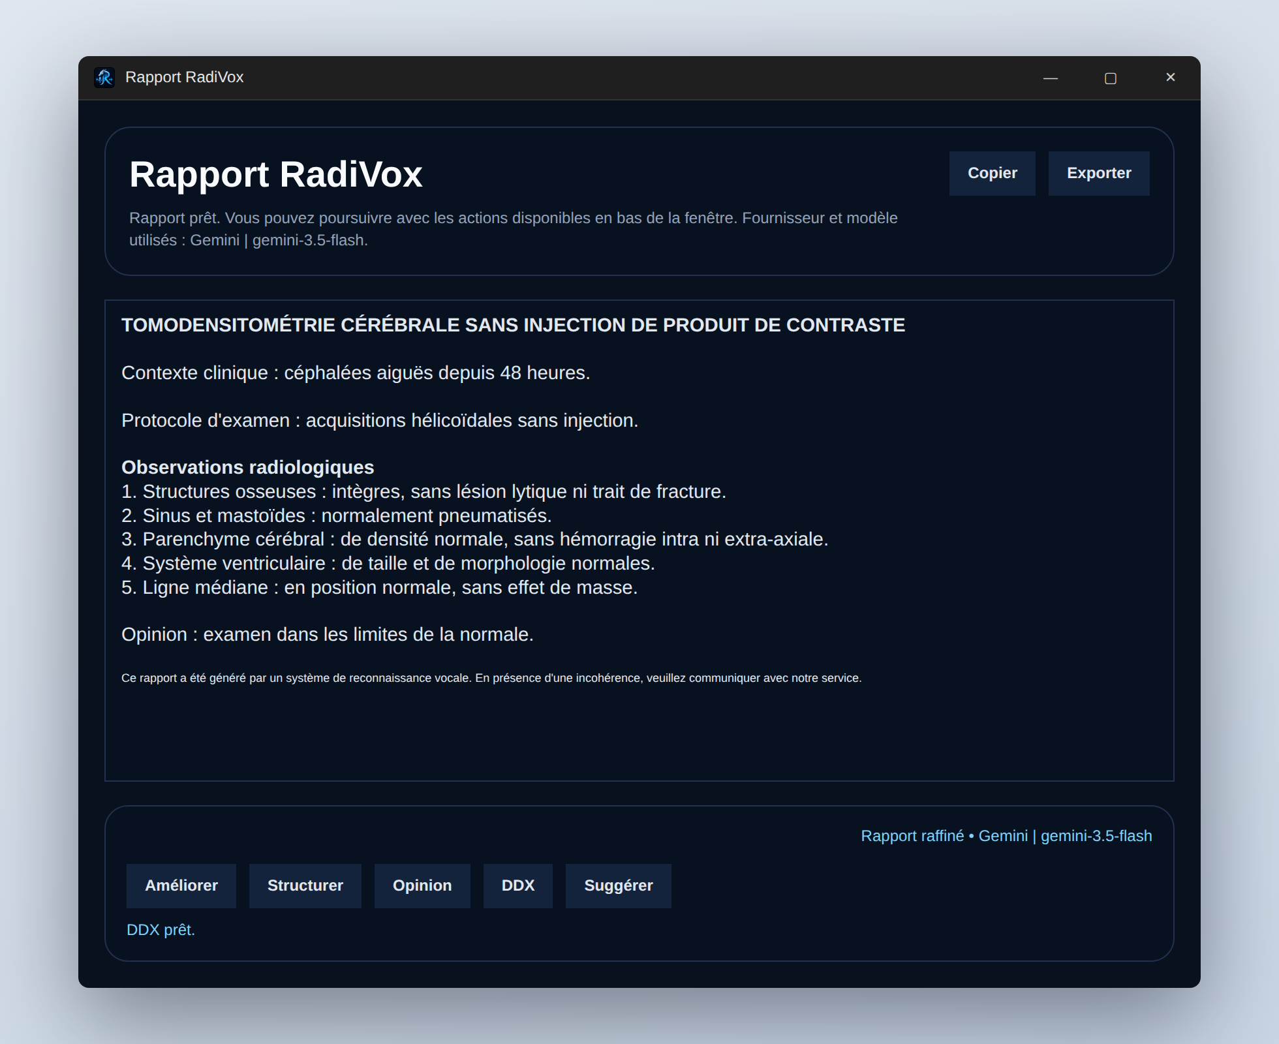Maximize the Rapport RadiVox window
Image resolution: width=1279 pixels, height=1044 pixels.
click(x=1111, y=78)
